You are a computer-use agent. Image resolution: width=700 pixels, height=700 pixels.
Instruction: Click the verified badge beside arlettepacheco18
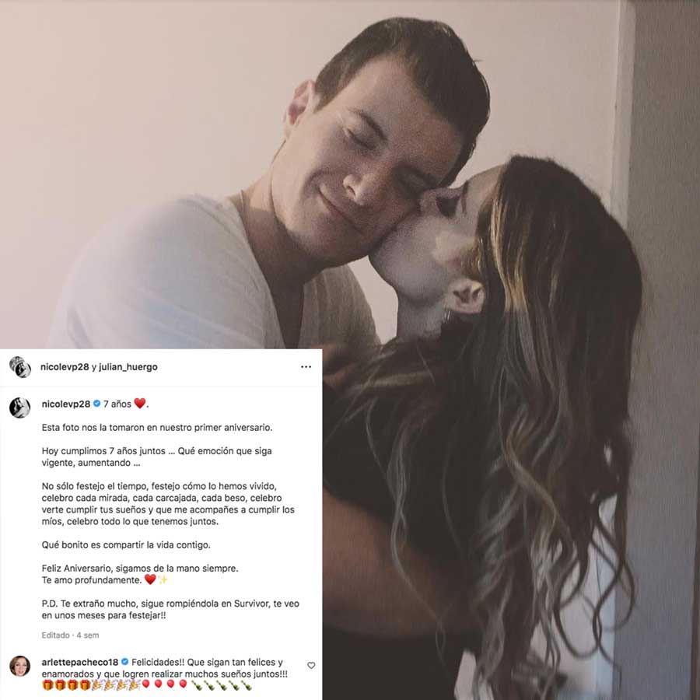(x=125, y=662)
